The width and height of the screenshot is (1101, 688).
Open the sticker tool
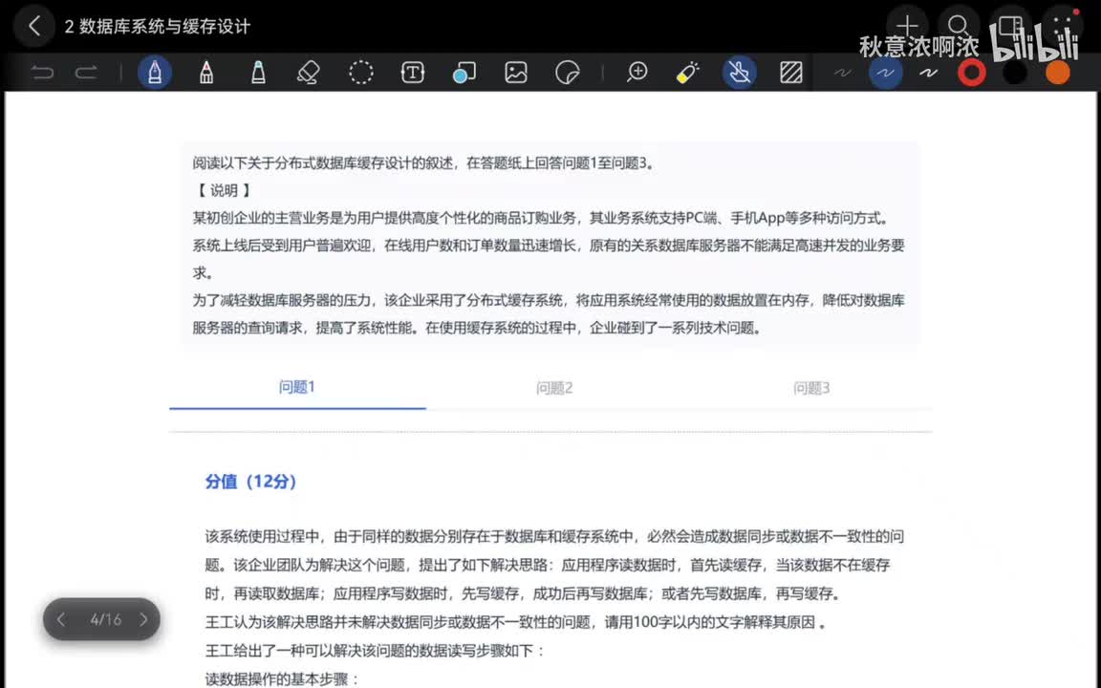tap(567, 73)
